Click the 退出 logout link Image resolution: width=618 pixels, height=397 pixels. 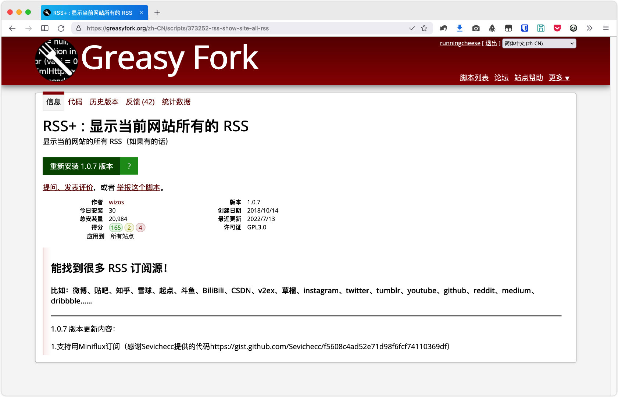click(x=491, y=43)
